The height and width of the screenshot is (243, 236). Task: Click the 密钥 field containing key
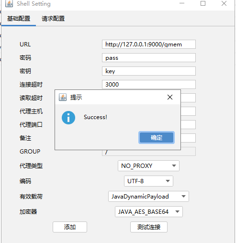[x=149, y=71]
